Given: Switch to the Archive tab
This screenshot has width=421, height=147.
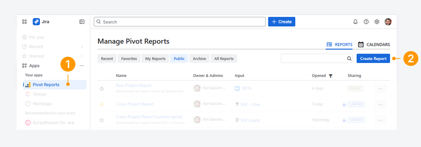Looking at the screenshot, I should tap(199, 59).
